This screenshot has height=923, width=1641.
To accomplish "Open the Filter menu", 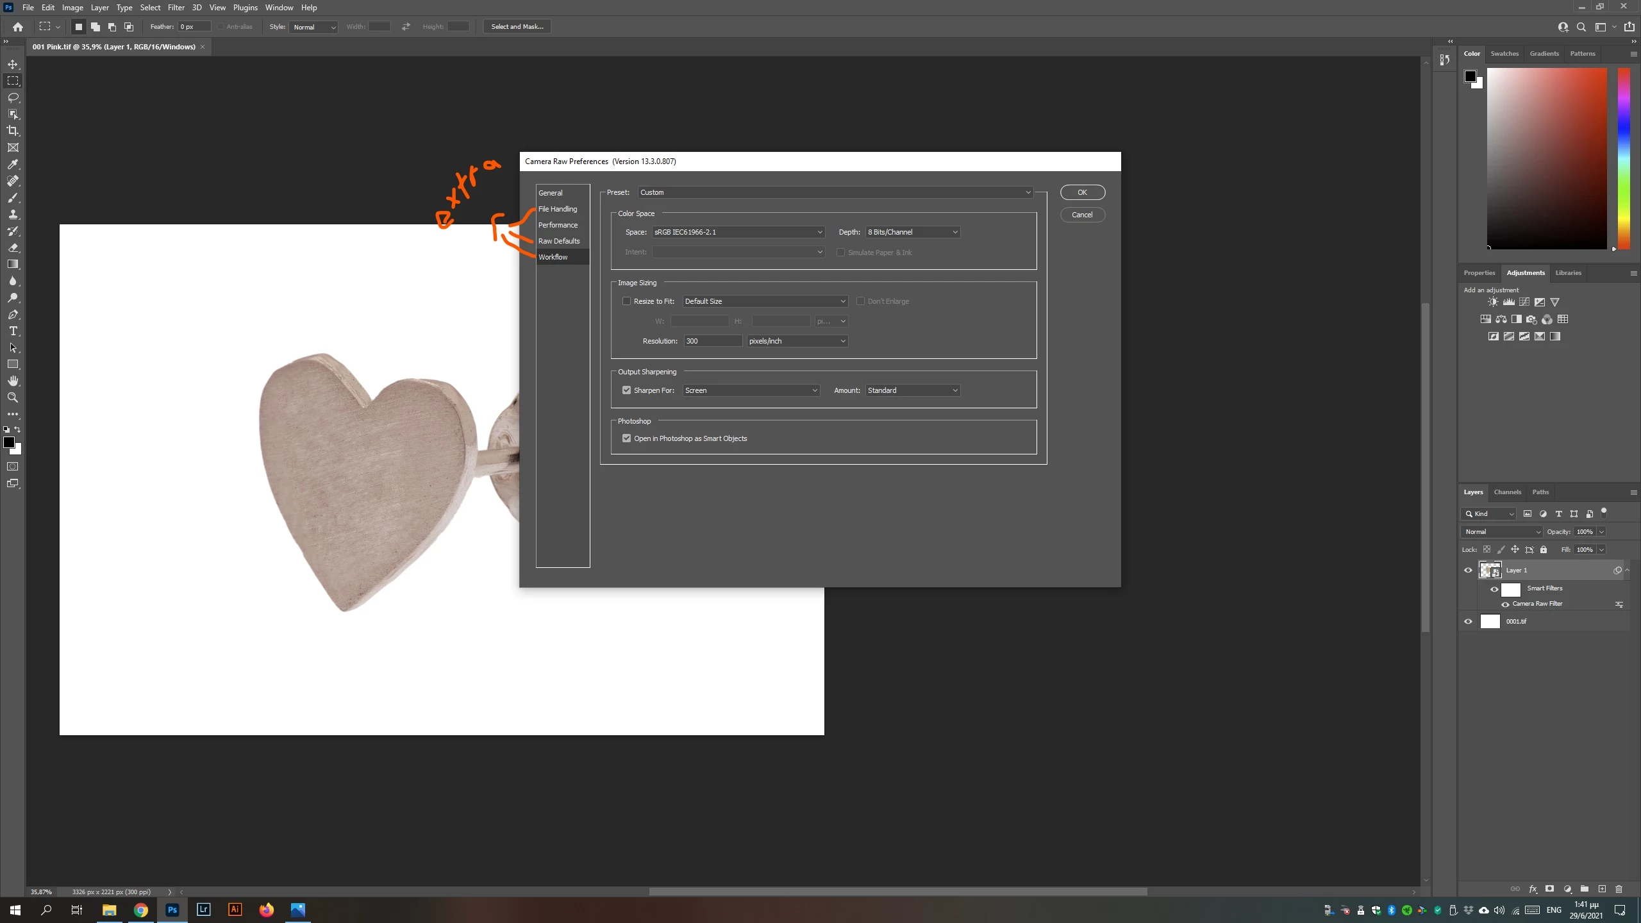I will [x=176, y=8].
